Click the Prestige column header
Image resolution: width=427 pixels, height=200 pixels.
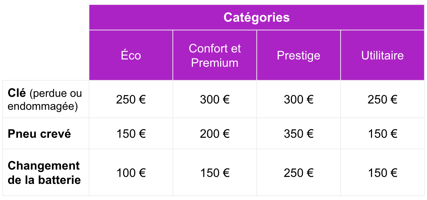(x=299, y=55)
